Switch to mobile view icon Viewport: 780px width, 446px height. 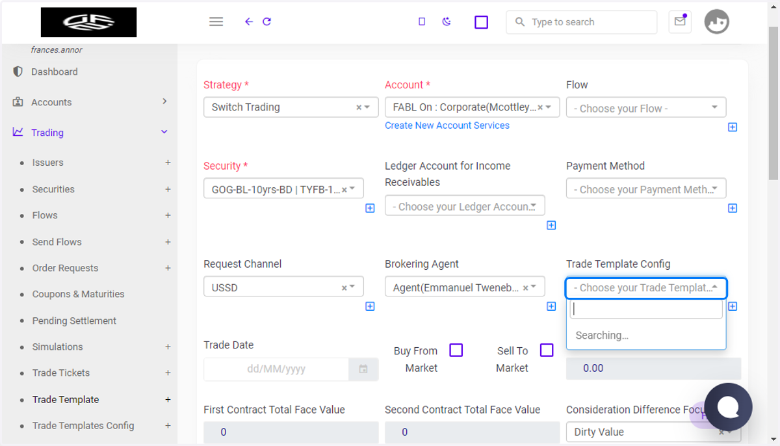[x=422, y=21]
